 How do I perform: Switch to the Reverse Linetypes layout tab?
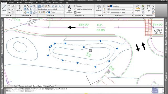25,86
